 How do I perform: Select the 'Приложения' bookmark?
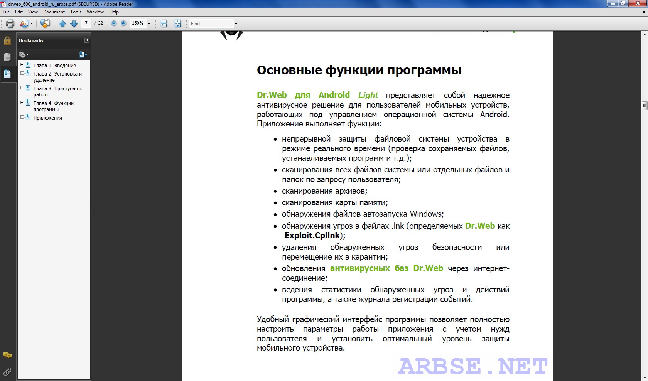tap(47, 118)
